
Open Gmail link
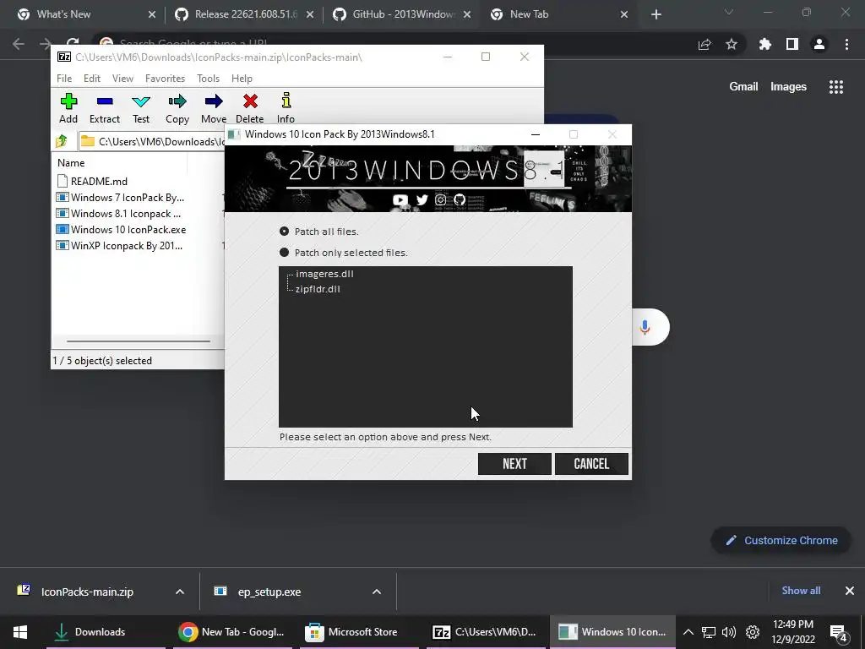tap(743, 87)
